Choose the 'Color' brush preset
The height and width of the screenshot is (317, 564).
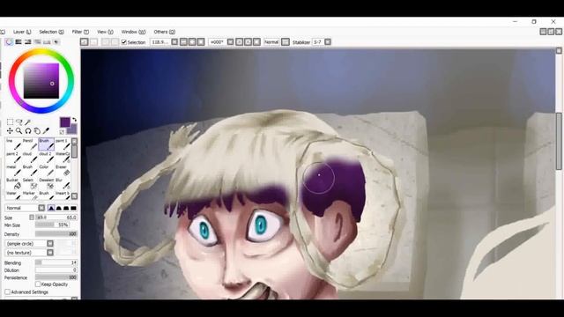click(x=46, y=170)
